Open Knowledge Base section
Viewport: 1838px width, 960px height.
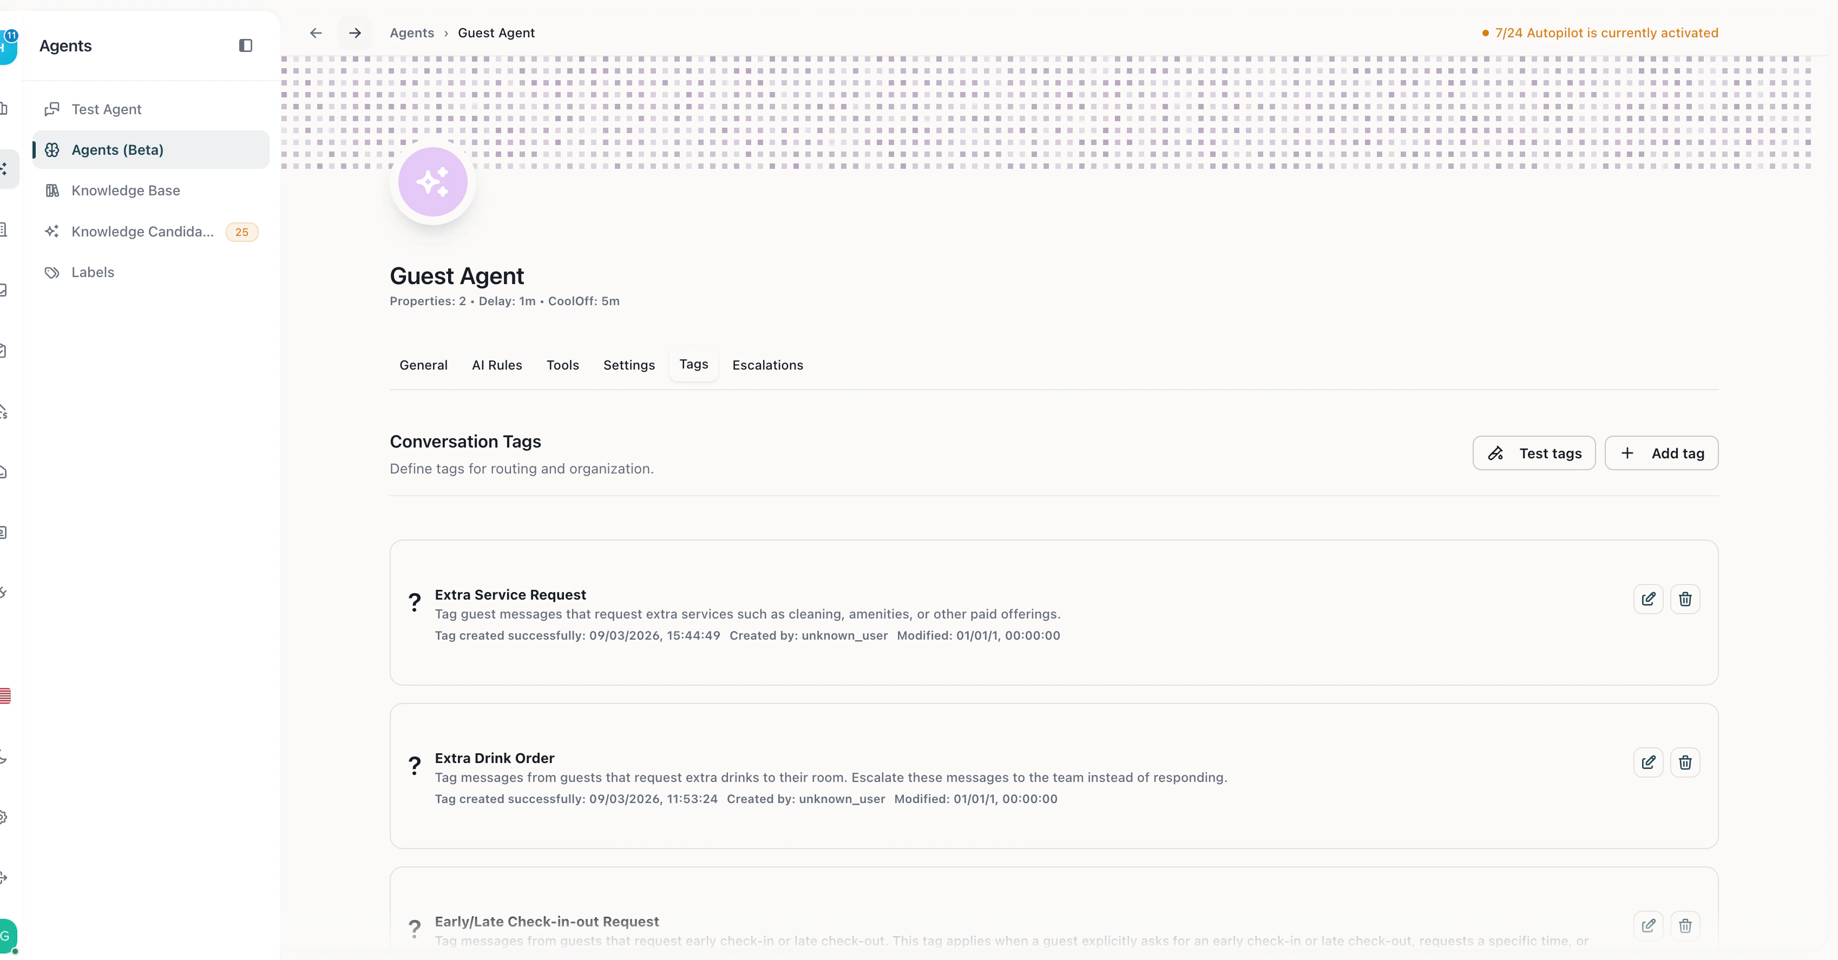pos(126,190)
